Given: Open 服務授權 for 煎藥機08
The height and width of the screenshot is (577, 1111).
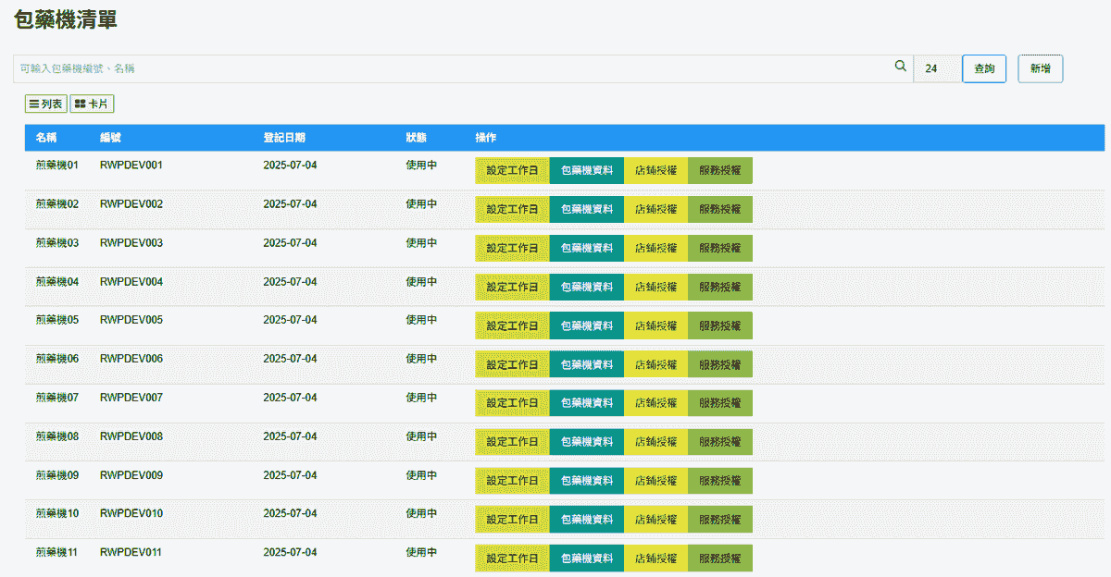Looking at the screenshot, I should 719,442.
